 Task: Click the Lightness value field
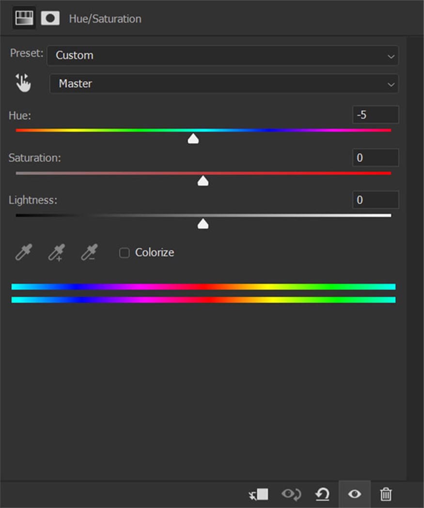tap(375, 200)
